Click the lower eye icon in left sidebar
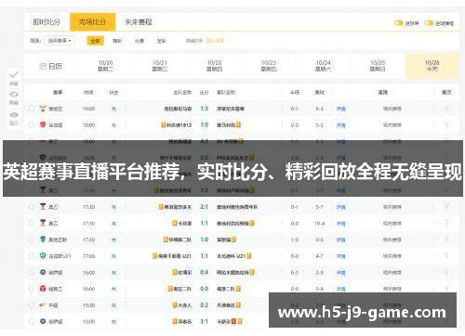The width and height of the screenshot is (465, 336). [x=14, y=115]
